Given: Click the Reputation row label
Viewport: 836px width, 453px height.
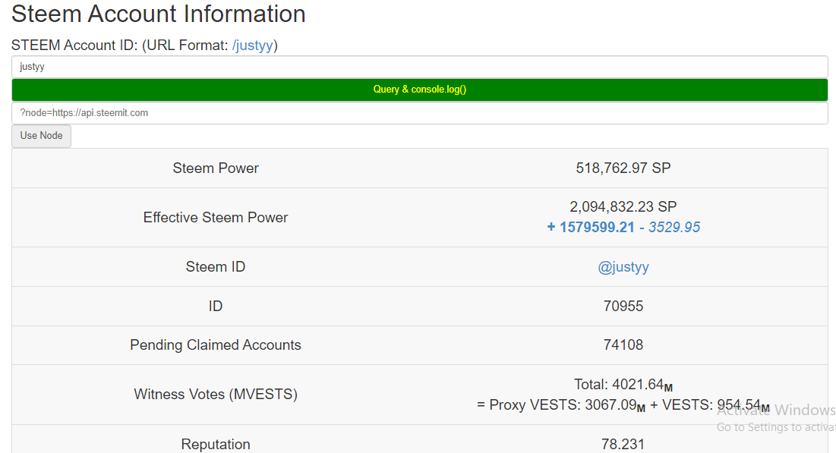Looking at the screenshot, I should pyautogui.click(x=216, y=445).
